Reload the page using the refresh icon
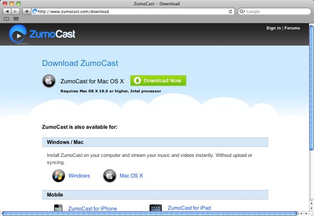314x216 pixels. pos(231,11)
